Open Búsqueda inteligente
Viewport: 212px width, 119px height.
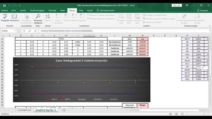(x=38, y=19)
